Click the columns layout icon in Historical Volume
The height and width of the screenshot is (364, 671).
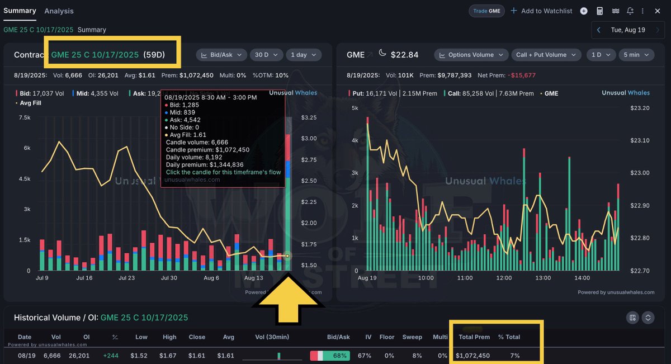(632, 318)
